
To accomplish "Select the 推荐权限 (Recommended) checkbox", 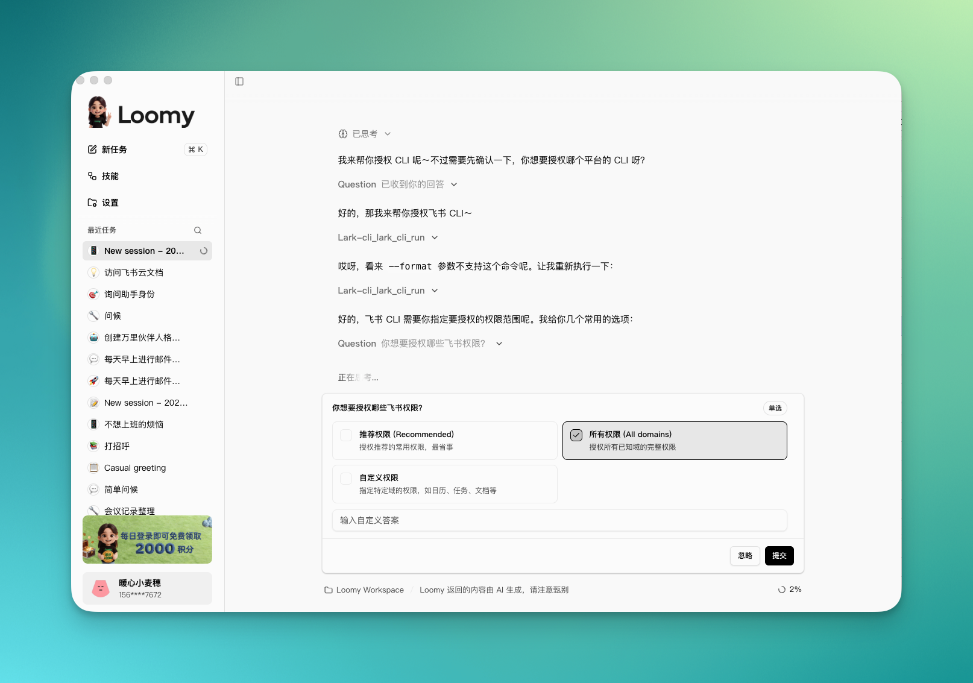I will tap(346, 435).
